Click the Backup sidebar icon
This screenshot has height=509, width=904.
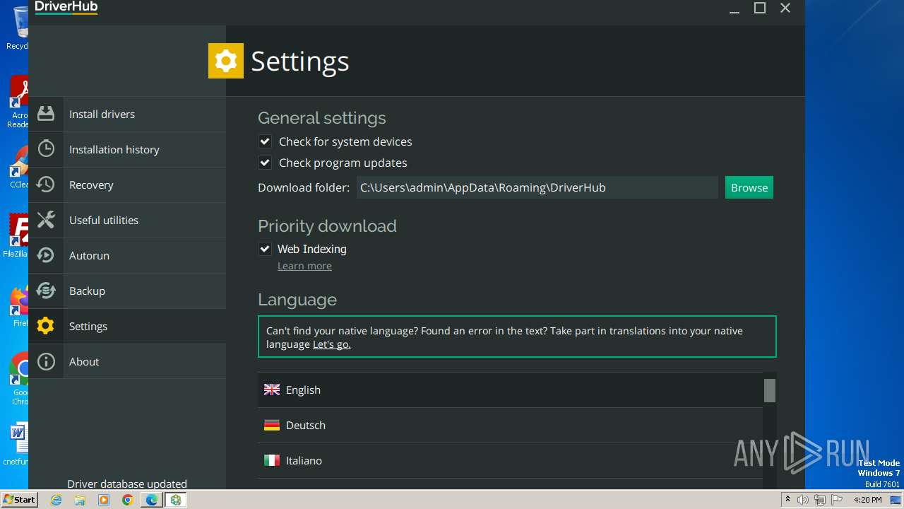point(46,291)
